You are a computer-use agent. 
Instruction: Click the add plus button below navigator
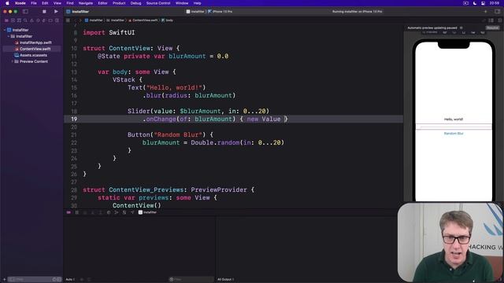point(4,280)
